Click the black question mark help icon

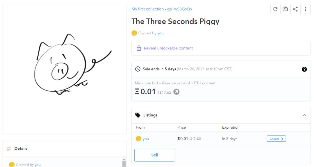pos(305,69)
